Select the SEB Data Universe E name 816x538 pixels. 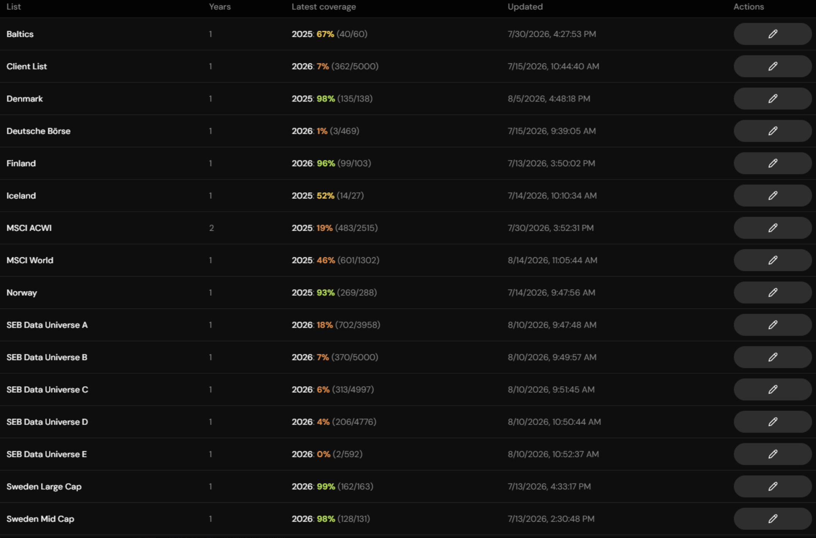pyautogui.click(x=47, y=454)
